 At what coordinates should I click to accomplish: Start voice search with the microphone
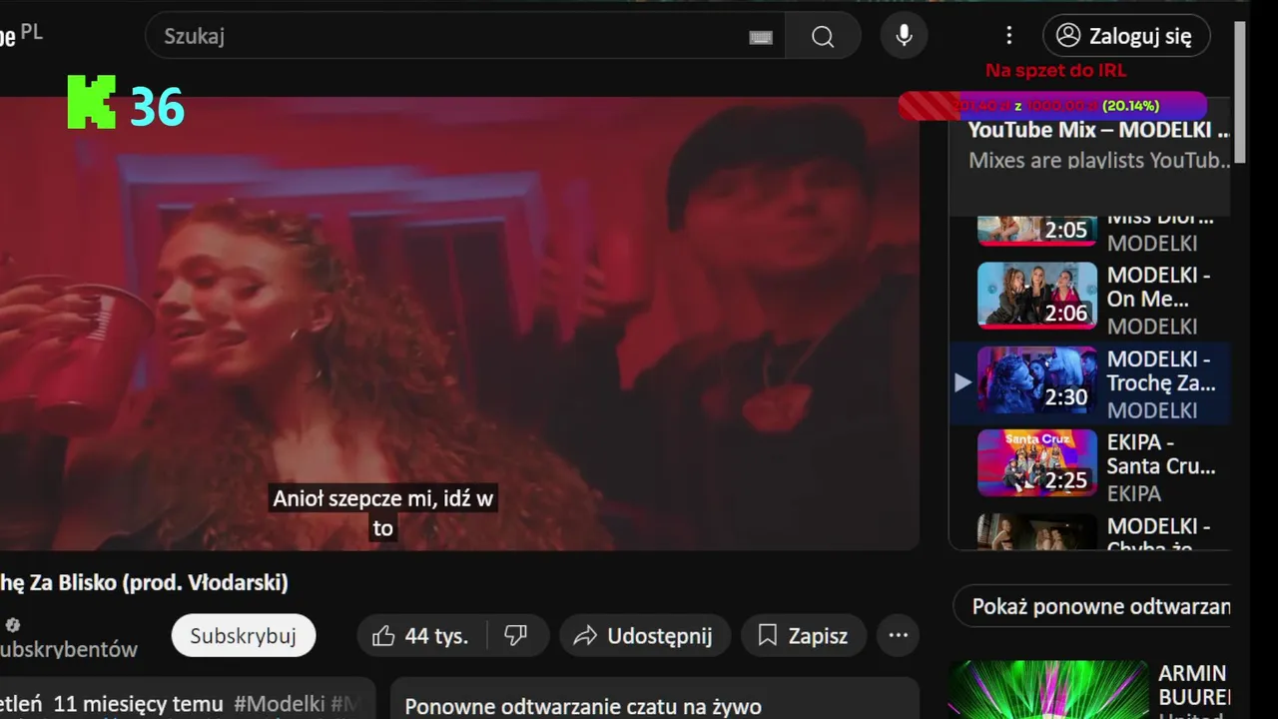tap(904, 36)
